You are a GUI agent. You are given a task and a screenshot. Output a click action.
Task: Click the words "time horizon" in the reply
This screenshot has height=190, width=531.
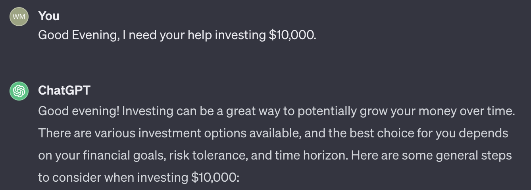[310, 156]
